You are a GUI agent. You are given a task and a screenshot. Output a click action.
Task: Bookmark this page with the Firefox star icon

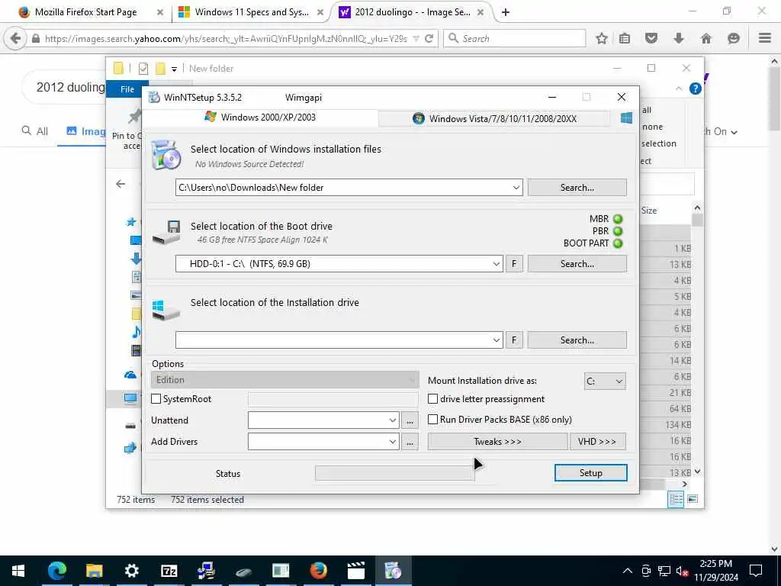tap(602, 38)
